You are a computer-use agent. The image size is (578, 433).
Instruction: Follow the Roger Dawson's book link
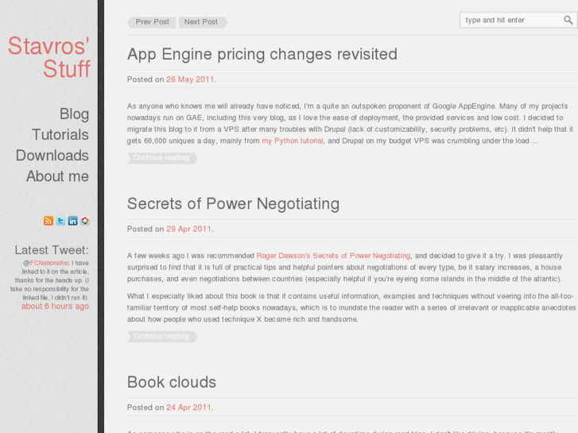[333, 256]
